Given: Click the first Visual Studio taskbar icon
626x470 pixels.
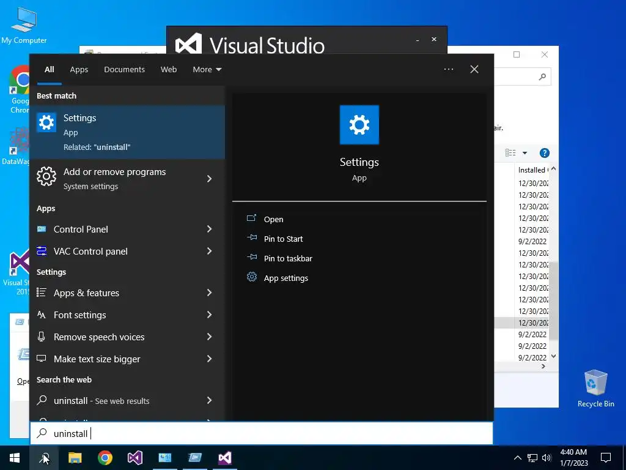Looking at the screenshot, I should [135, 458].
